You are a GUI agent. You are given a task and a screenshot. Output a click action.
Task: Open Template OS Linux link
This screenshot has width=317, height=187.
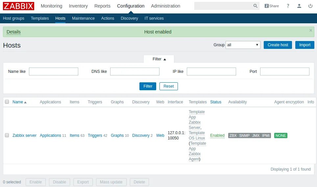tap(197, 135)
